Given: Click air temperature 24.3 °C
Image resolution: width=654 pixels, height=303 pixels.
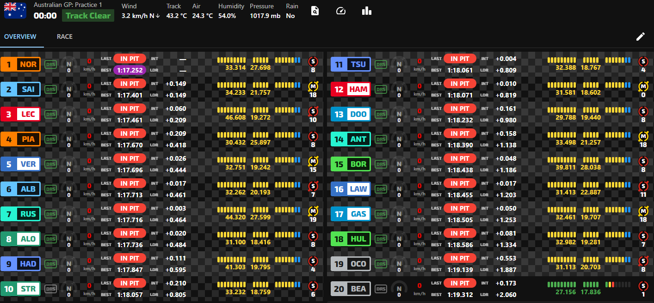Looking at the screenshot, I should pyautogui.click(x=203, y=16).
